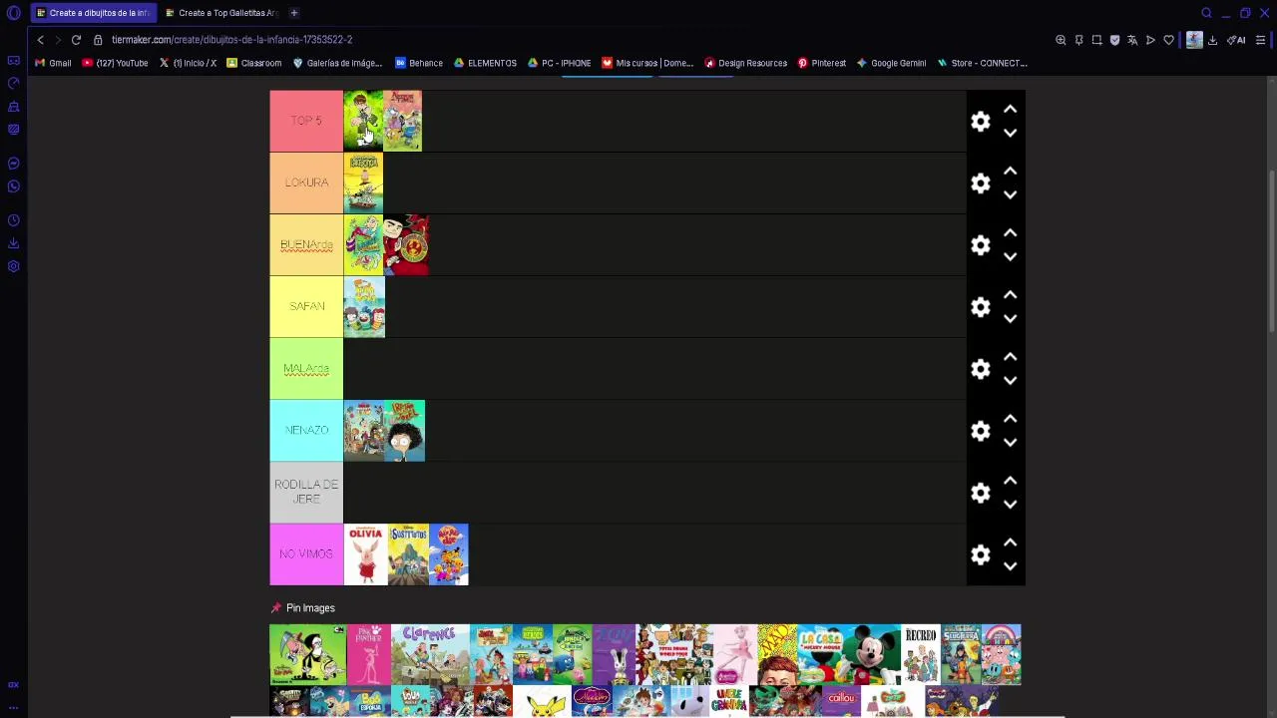This screenshot has height=718, width=1277.
Task: Click the gray RODILLA DE JERE label
Action: (x=306, y=493)
